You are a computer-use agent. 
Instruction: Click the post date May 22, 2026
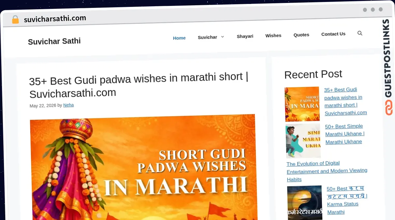tap(43, 106)
